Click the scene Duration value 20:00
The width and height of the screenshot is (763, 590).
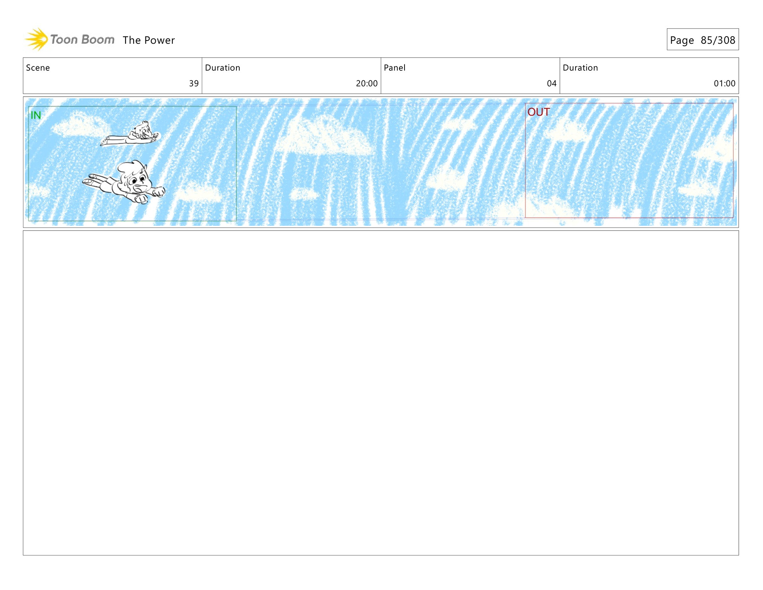(366, 83)
